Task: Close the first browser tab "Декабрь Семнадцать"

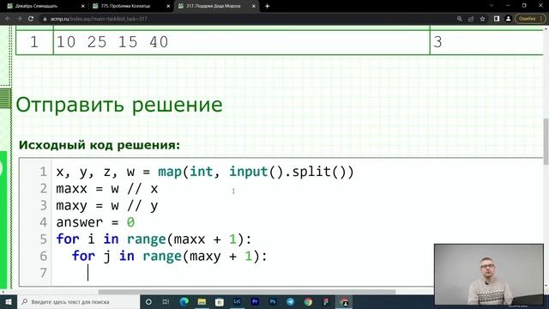Action: click(83, 6)
